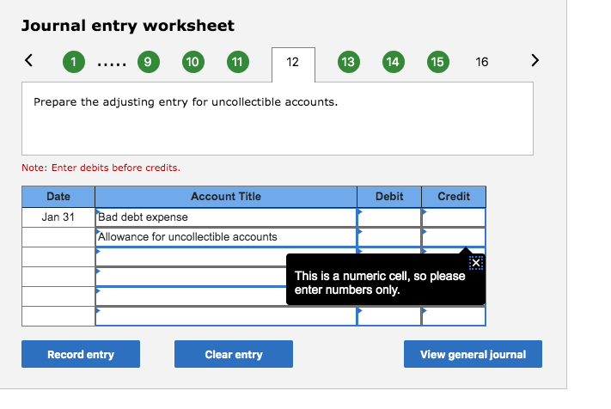
Task: Click debit cell for Allowance for uncollectible accounts
Action: pos(389,237)
